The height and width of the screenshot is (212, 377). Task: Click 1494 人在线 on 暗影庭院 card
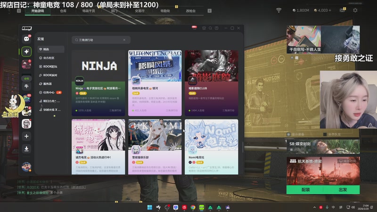click(x=197, y=111)
